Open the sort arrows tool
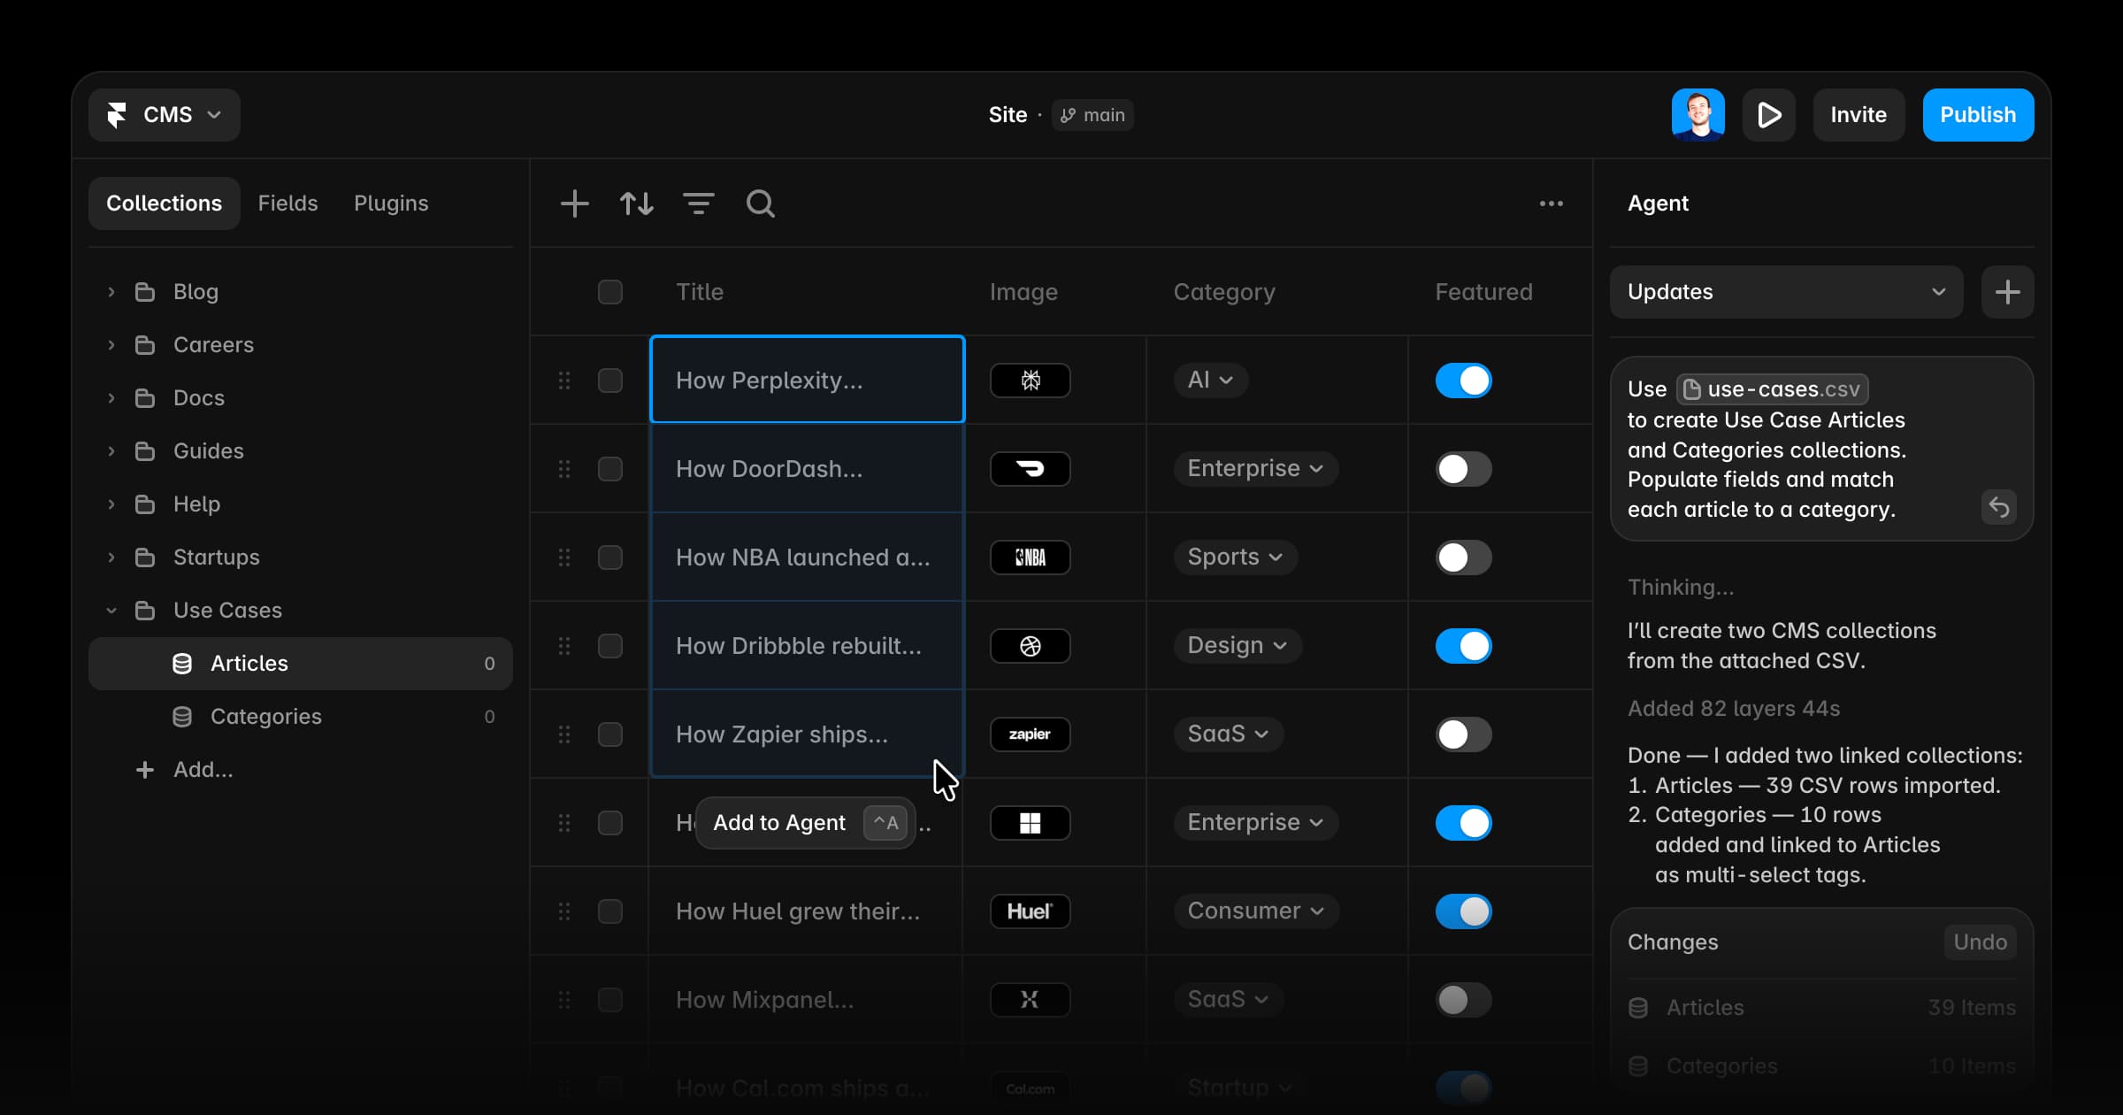Viewport: 2123px width, 1115px height. (637, 204)
